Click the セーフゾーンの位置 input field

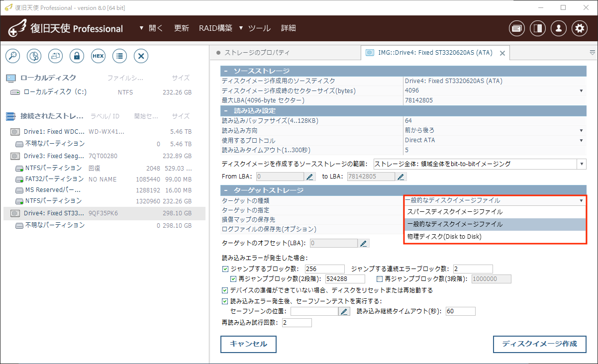[314, 311]
